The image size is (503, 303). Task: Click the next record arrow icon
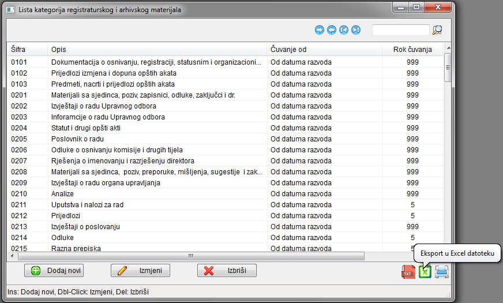319,30
